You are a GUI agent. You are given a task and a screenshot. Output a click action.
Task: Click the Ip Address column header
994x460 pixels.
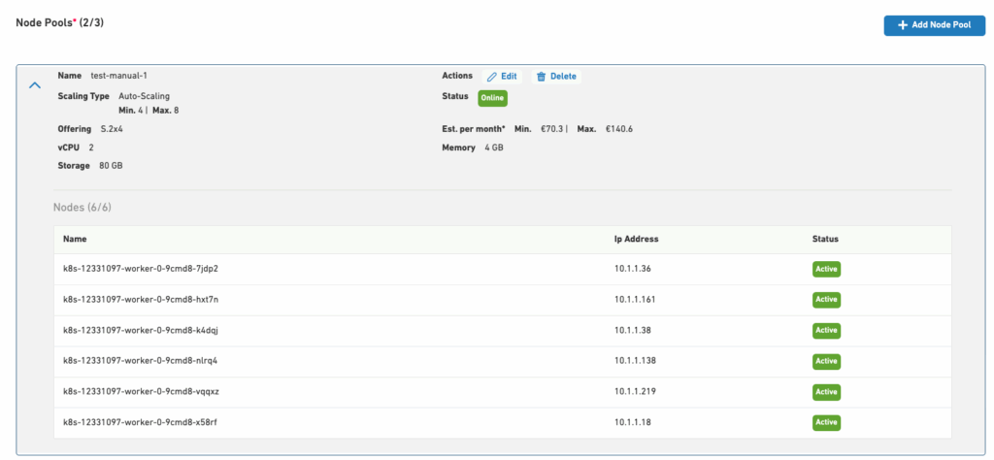[637, 239]
